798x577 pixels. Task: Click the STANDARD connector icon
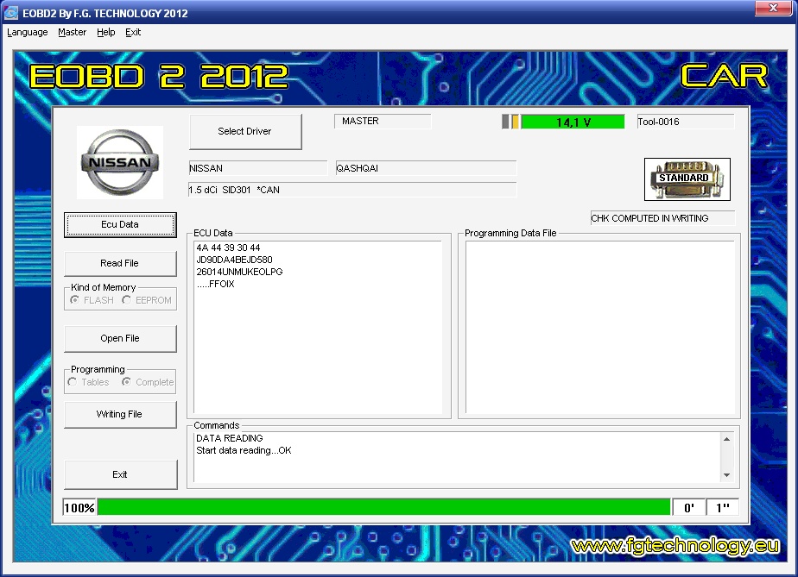(x=687, y=179)
